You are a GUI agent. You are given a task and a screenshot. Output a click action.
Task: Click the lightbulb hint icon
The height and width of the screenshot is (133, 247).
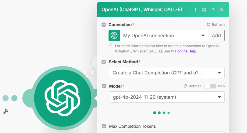[x=111, y=45]
